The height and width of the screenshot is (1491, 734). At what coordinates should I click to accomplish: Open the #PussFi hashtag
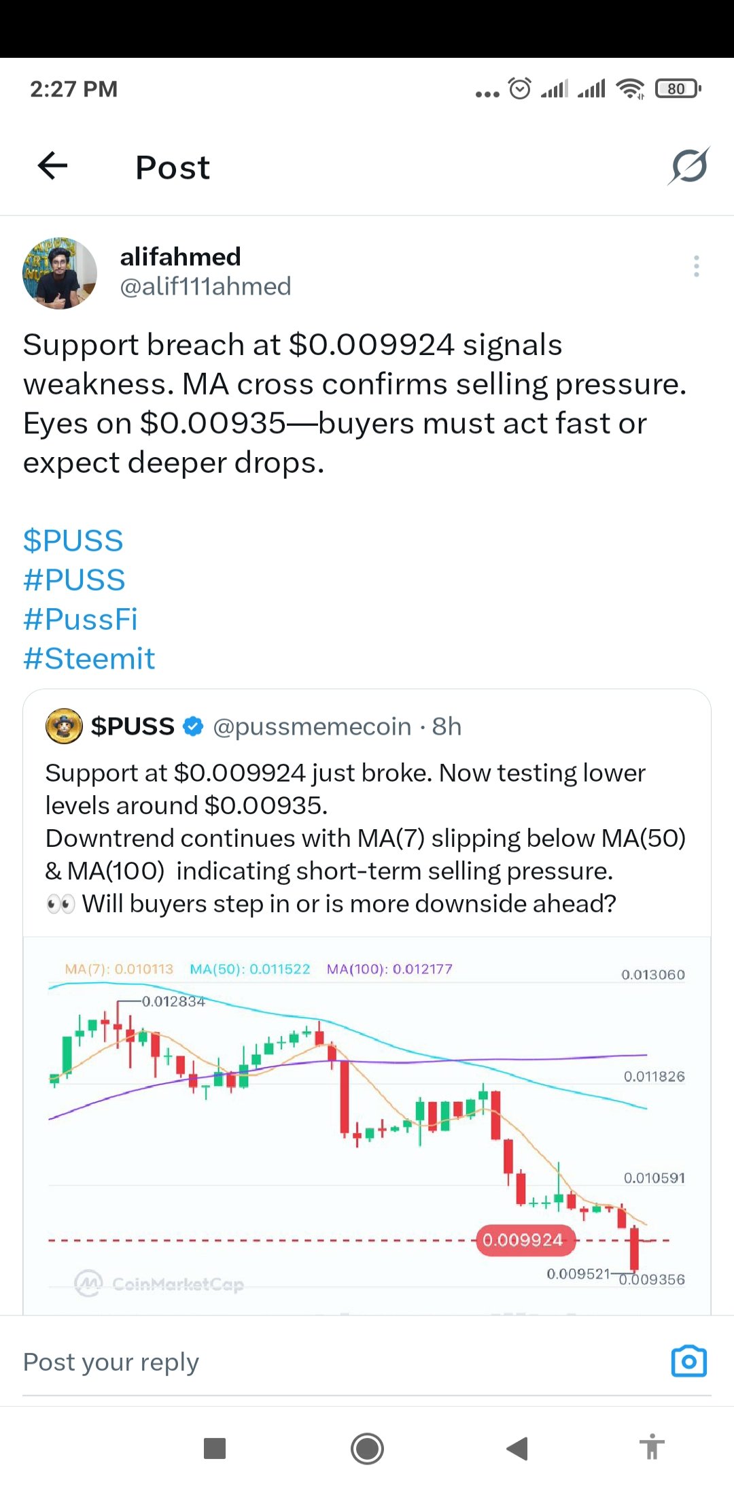80,620
